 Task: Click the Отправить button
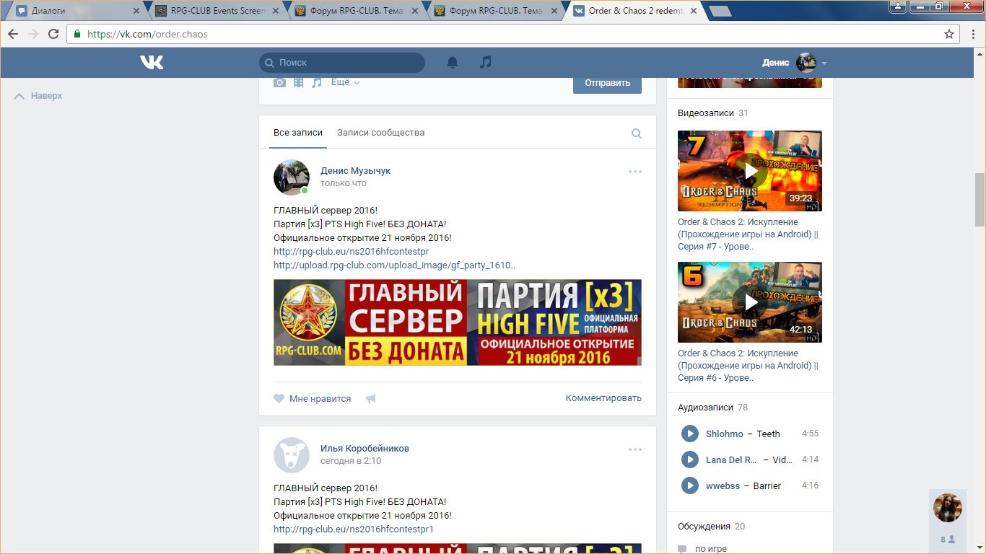click(607, 82)
